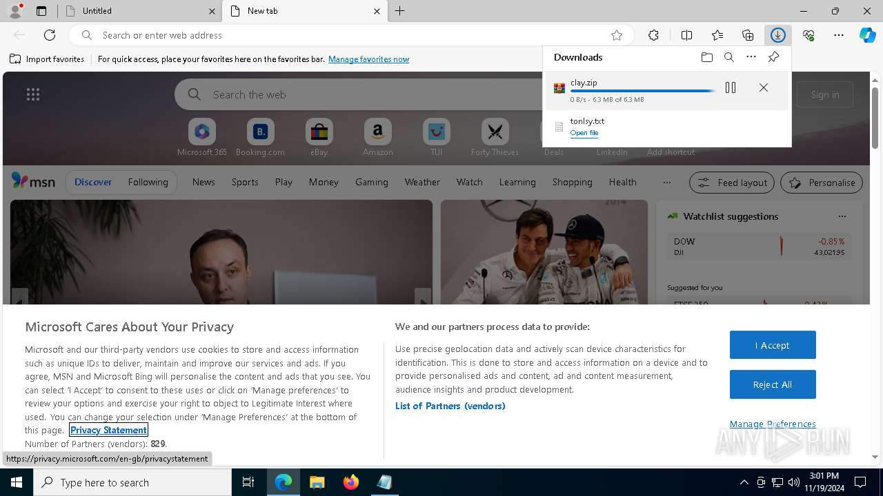
Task: Open the Play menu item
Action: [284, 182]
